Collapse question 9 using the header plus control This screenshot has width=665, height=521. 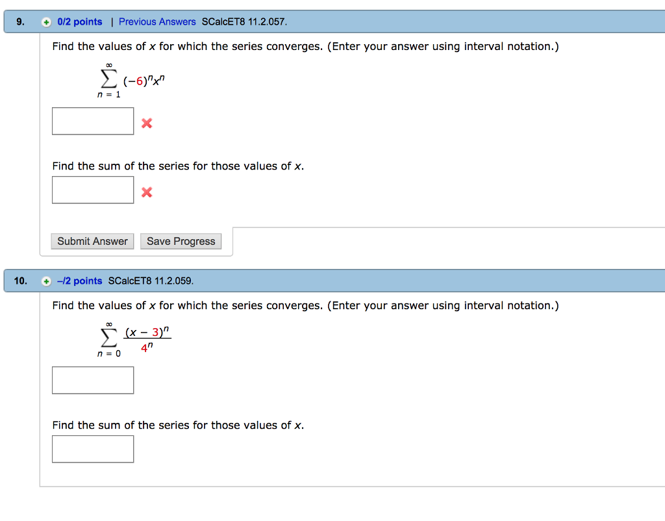[45, 21]
